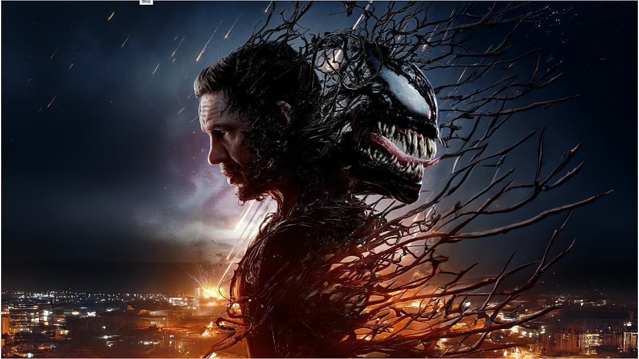Viewport: 639px width, 359px height.
Task: Click the Venom poster image
Action: tap(319, 179)
